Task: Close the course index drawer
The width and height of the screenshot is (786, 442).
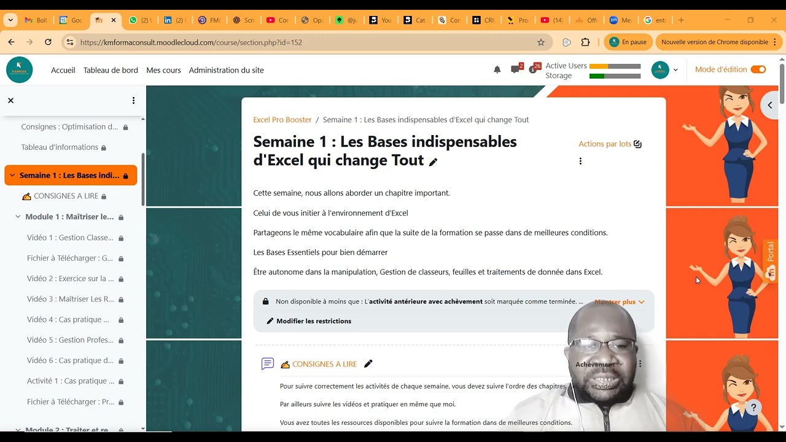Action: (10, 100)
